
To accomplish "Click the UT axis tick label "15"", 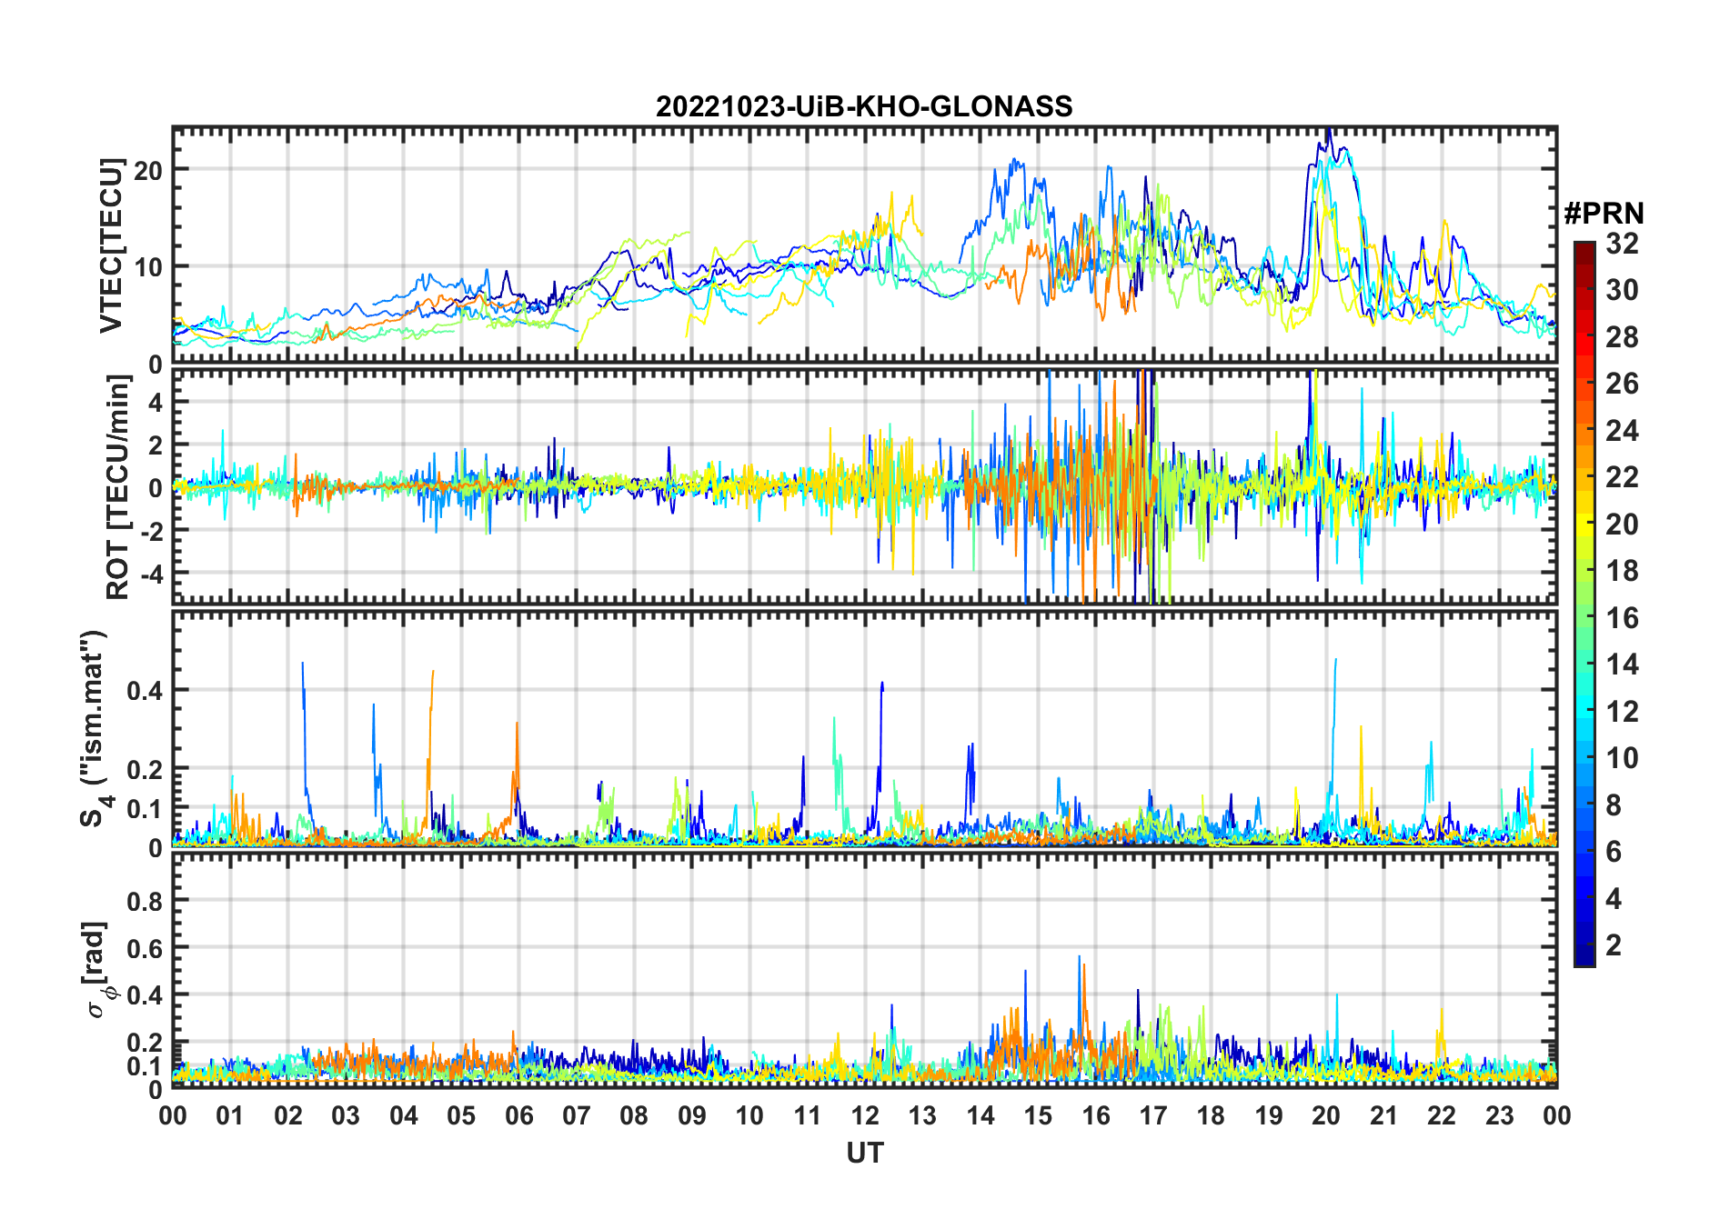I will 1038,1115.
